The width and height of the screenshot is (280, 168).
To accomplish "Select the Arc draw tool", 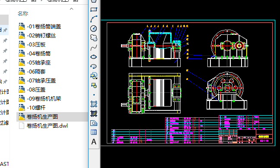I will tap(94, 19).
